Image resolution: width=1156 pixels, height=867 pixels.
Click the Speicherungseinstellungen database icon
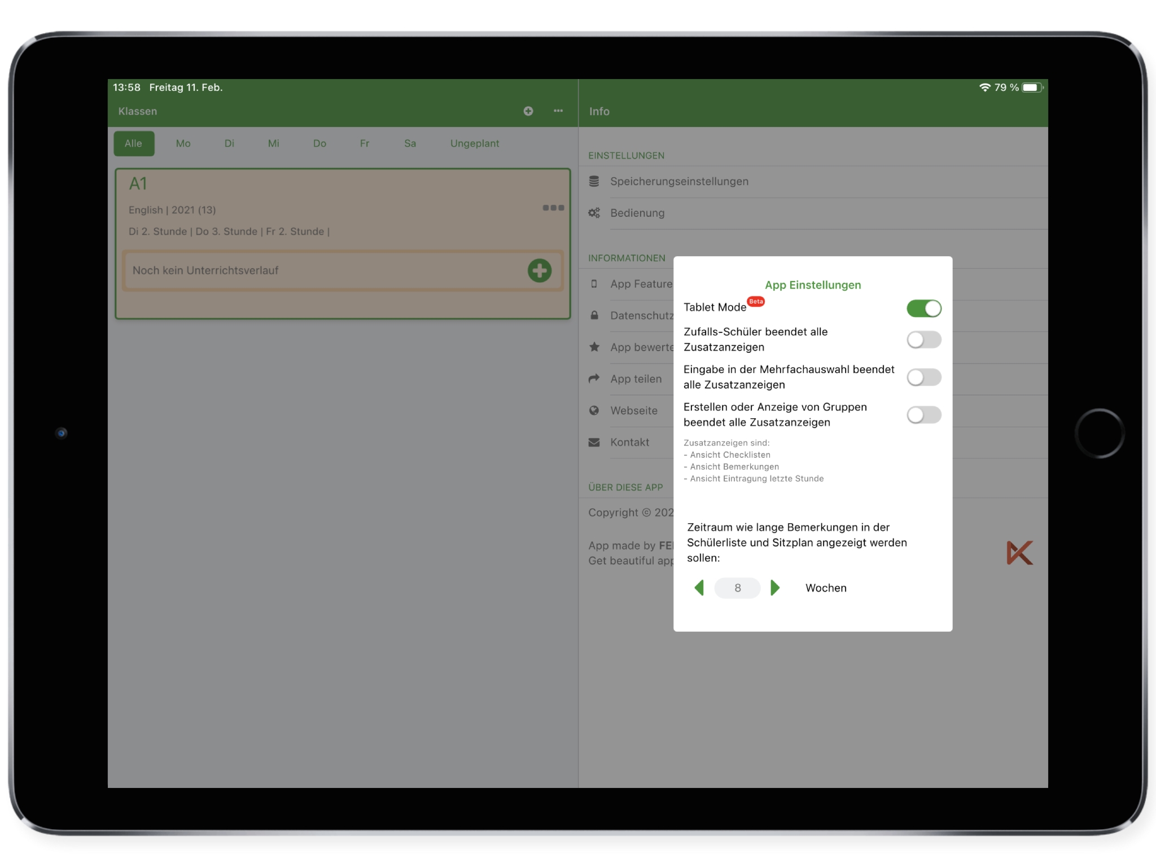coord(594,181)
